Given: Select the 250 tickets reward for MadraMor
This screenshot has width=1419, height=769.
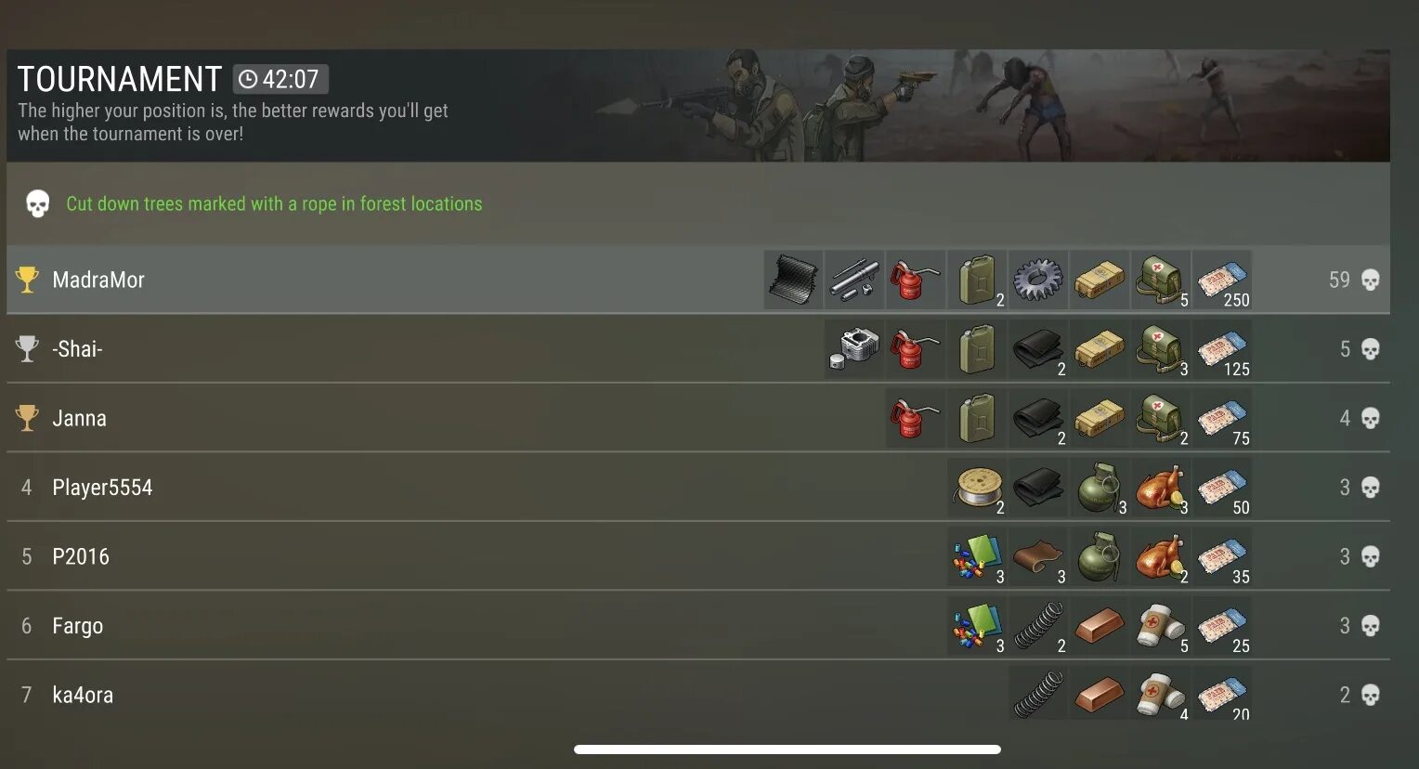Looking at the screenshot, I should tap(1222, 280).
